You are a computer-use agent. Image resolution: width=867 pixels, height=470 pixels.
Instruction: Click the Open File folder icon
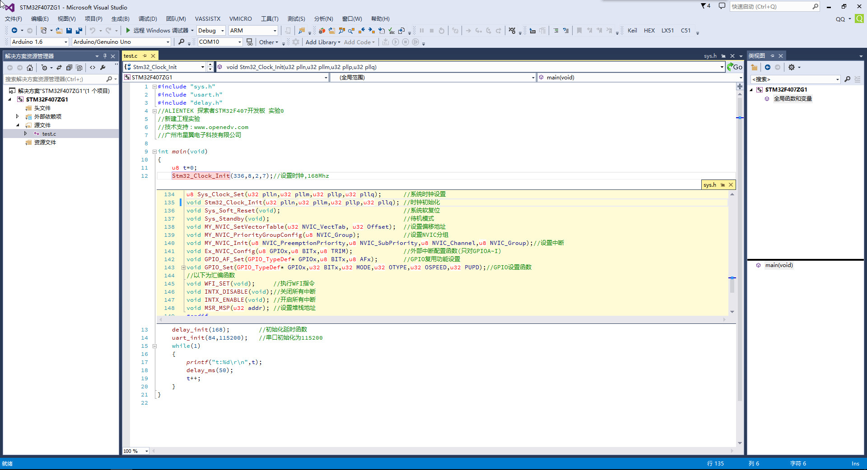click(59, 31)
